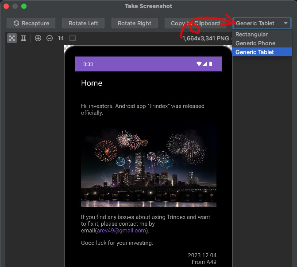Click the battery icon in device status bar
The width and height of the screenshot is (297, 267).
(x=211, y=64)
